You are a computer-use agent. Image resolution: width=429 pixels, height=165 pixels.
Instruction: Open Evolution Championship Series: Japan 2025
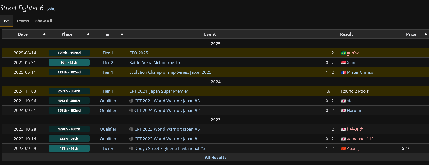point(170,72)
